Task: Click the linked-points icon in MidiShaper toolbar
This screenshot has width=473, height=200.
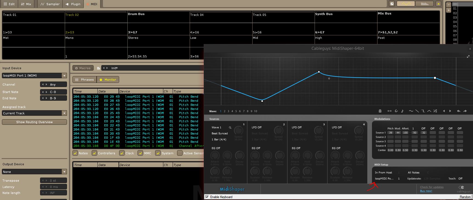Action: 389,111
